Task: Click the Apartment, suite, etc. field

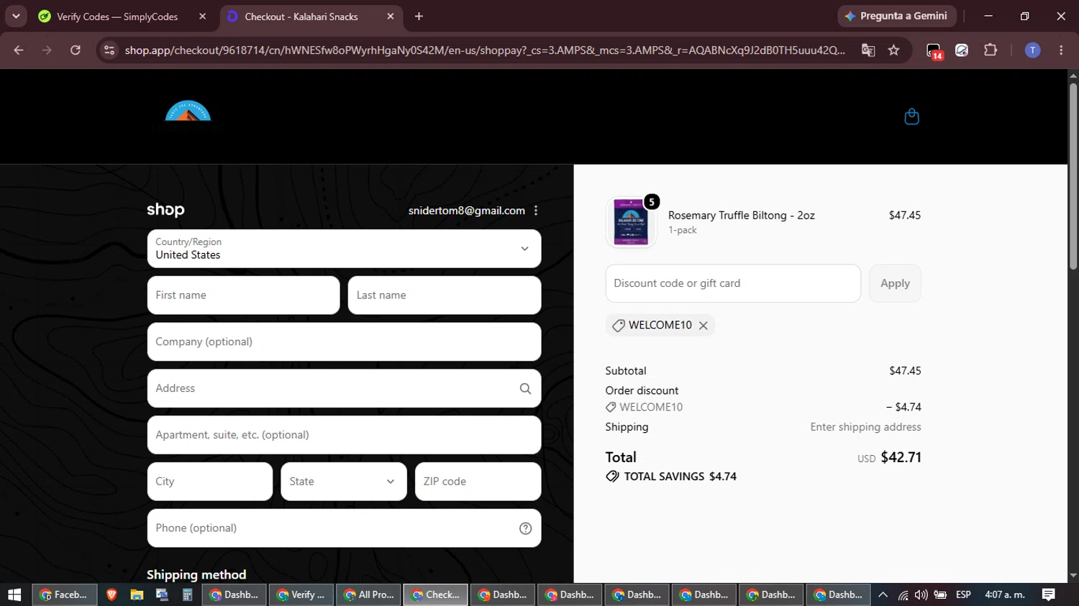Action: 344,435
